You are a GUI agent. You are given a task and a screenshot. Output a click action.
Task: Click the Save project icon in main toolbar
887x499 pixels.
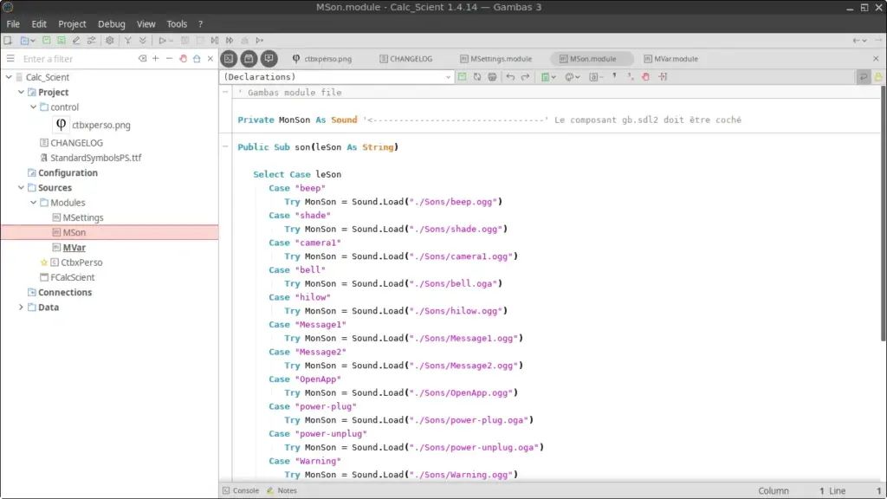(x=47, y=40)
